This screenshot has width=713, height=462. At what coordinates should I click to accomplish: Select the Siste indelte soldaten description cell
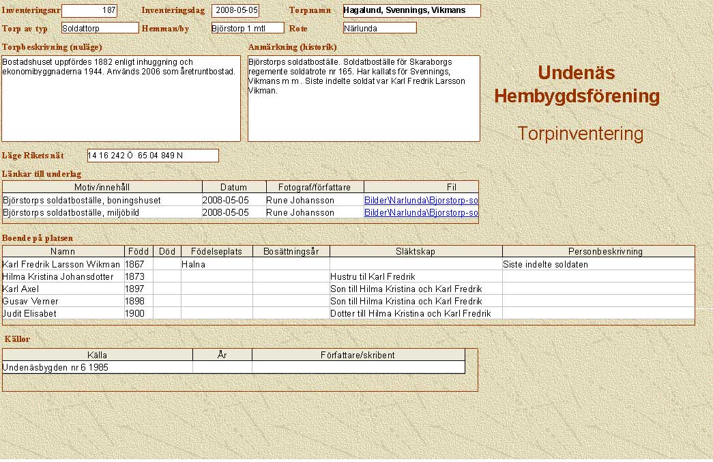pos(598,264)
